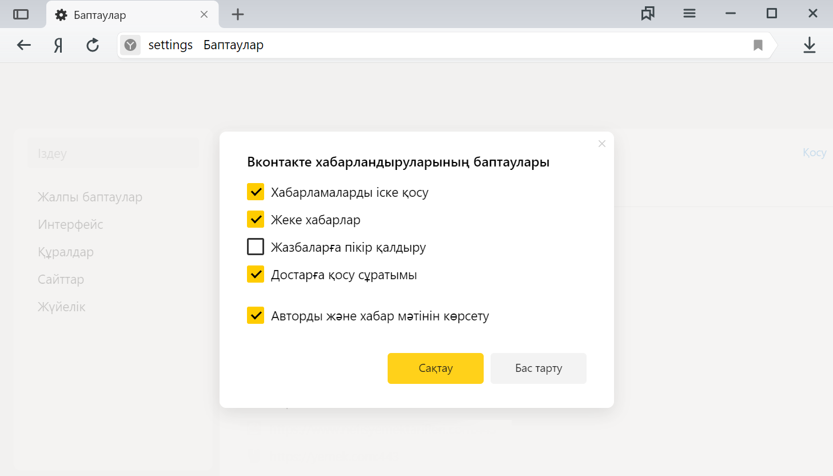Click the dialog title Вконтакте хабарландыруларының баптаулары
This screenshot has width=833, height=476.
(x=398, y=162)
